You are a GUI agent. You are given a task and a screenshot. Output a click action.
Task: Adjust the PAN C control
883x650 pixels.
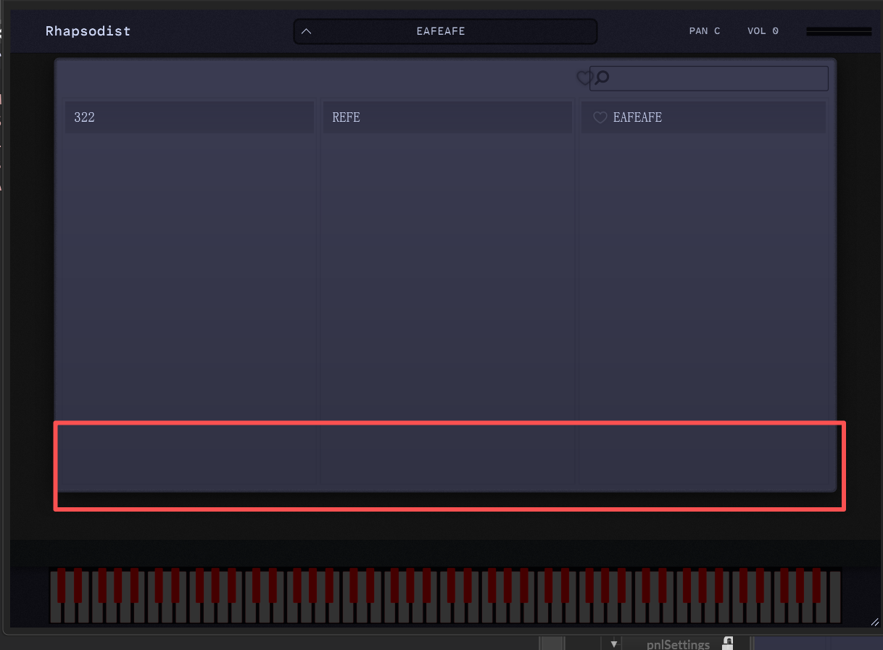[705, 31]
